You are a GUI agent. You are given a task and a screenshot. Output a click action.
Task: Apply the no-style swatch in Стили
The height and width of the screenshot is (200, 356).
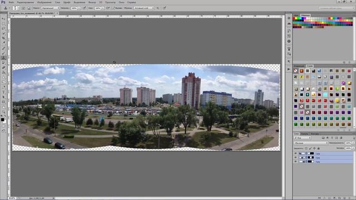coord(295,71)
